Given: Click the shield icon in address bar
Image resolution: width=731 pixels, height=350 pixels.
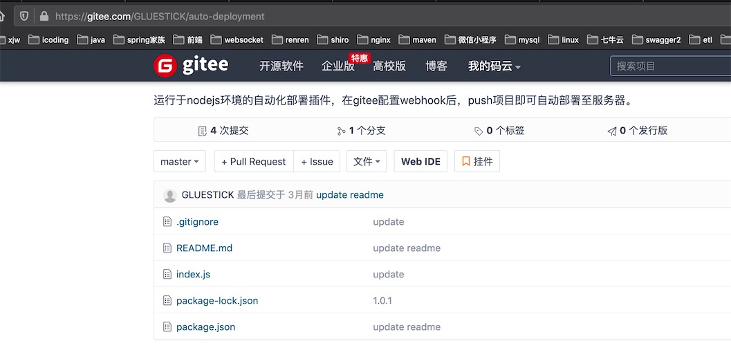Looking at the screenshot, I should click(24, 16).
